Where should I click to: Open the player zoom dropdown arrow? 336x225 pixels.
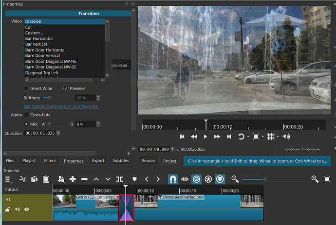click(263, 137)
